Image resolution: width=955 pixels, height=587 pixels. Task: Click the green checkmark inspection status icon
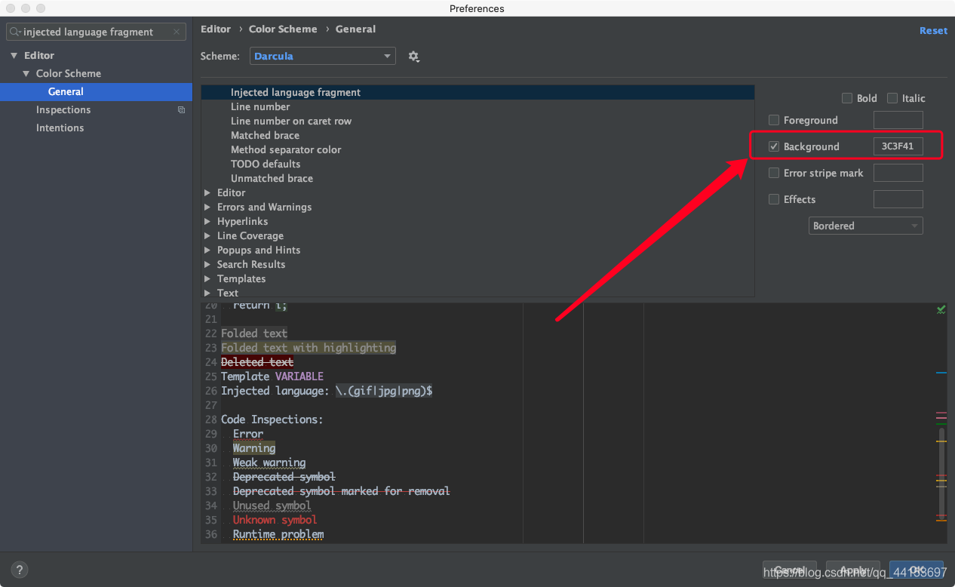[941, 309]
